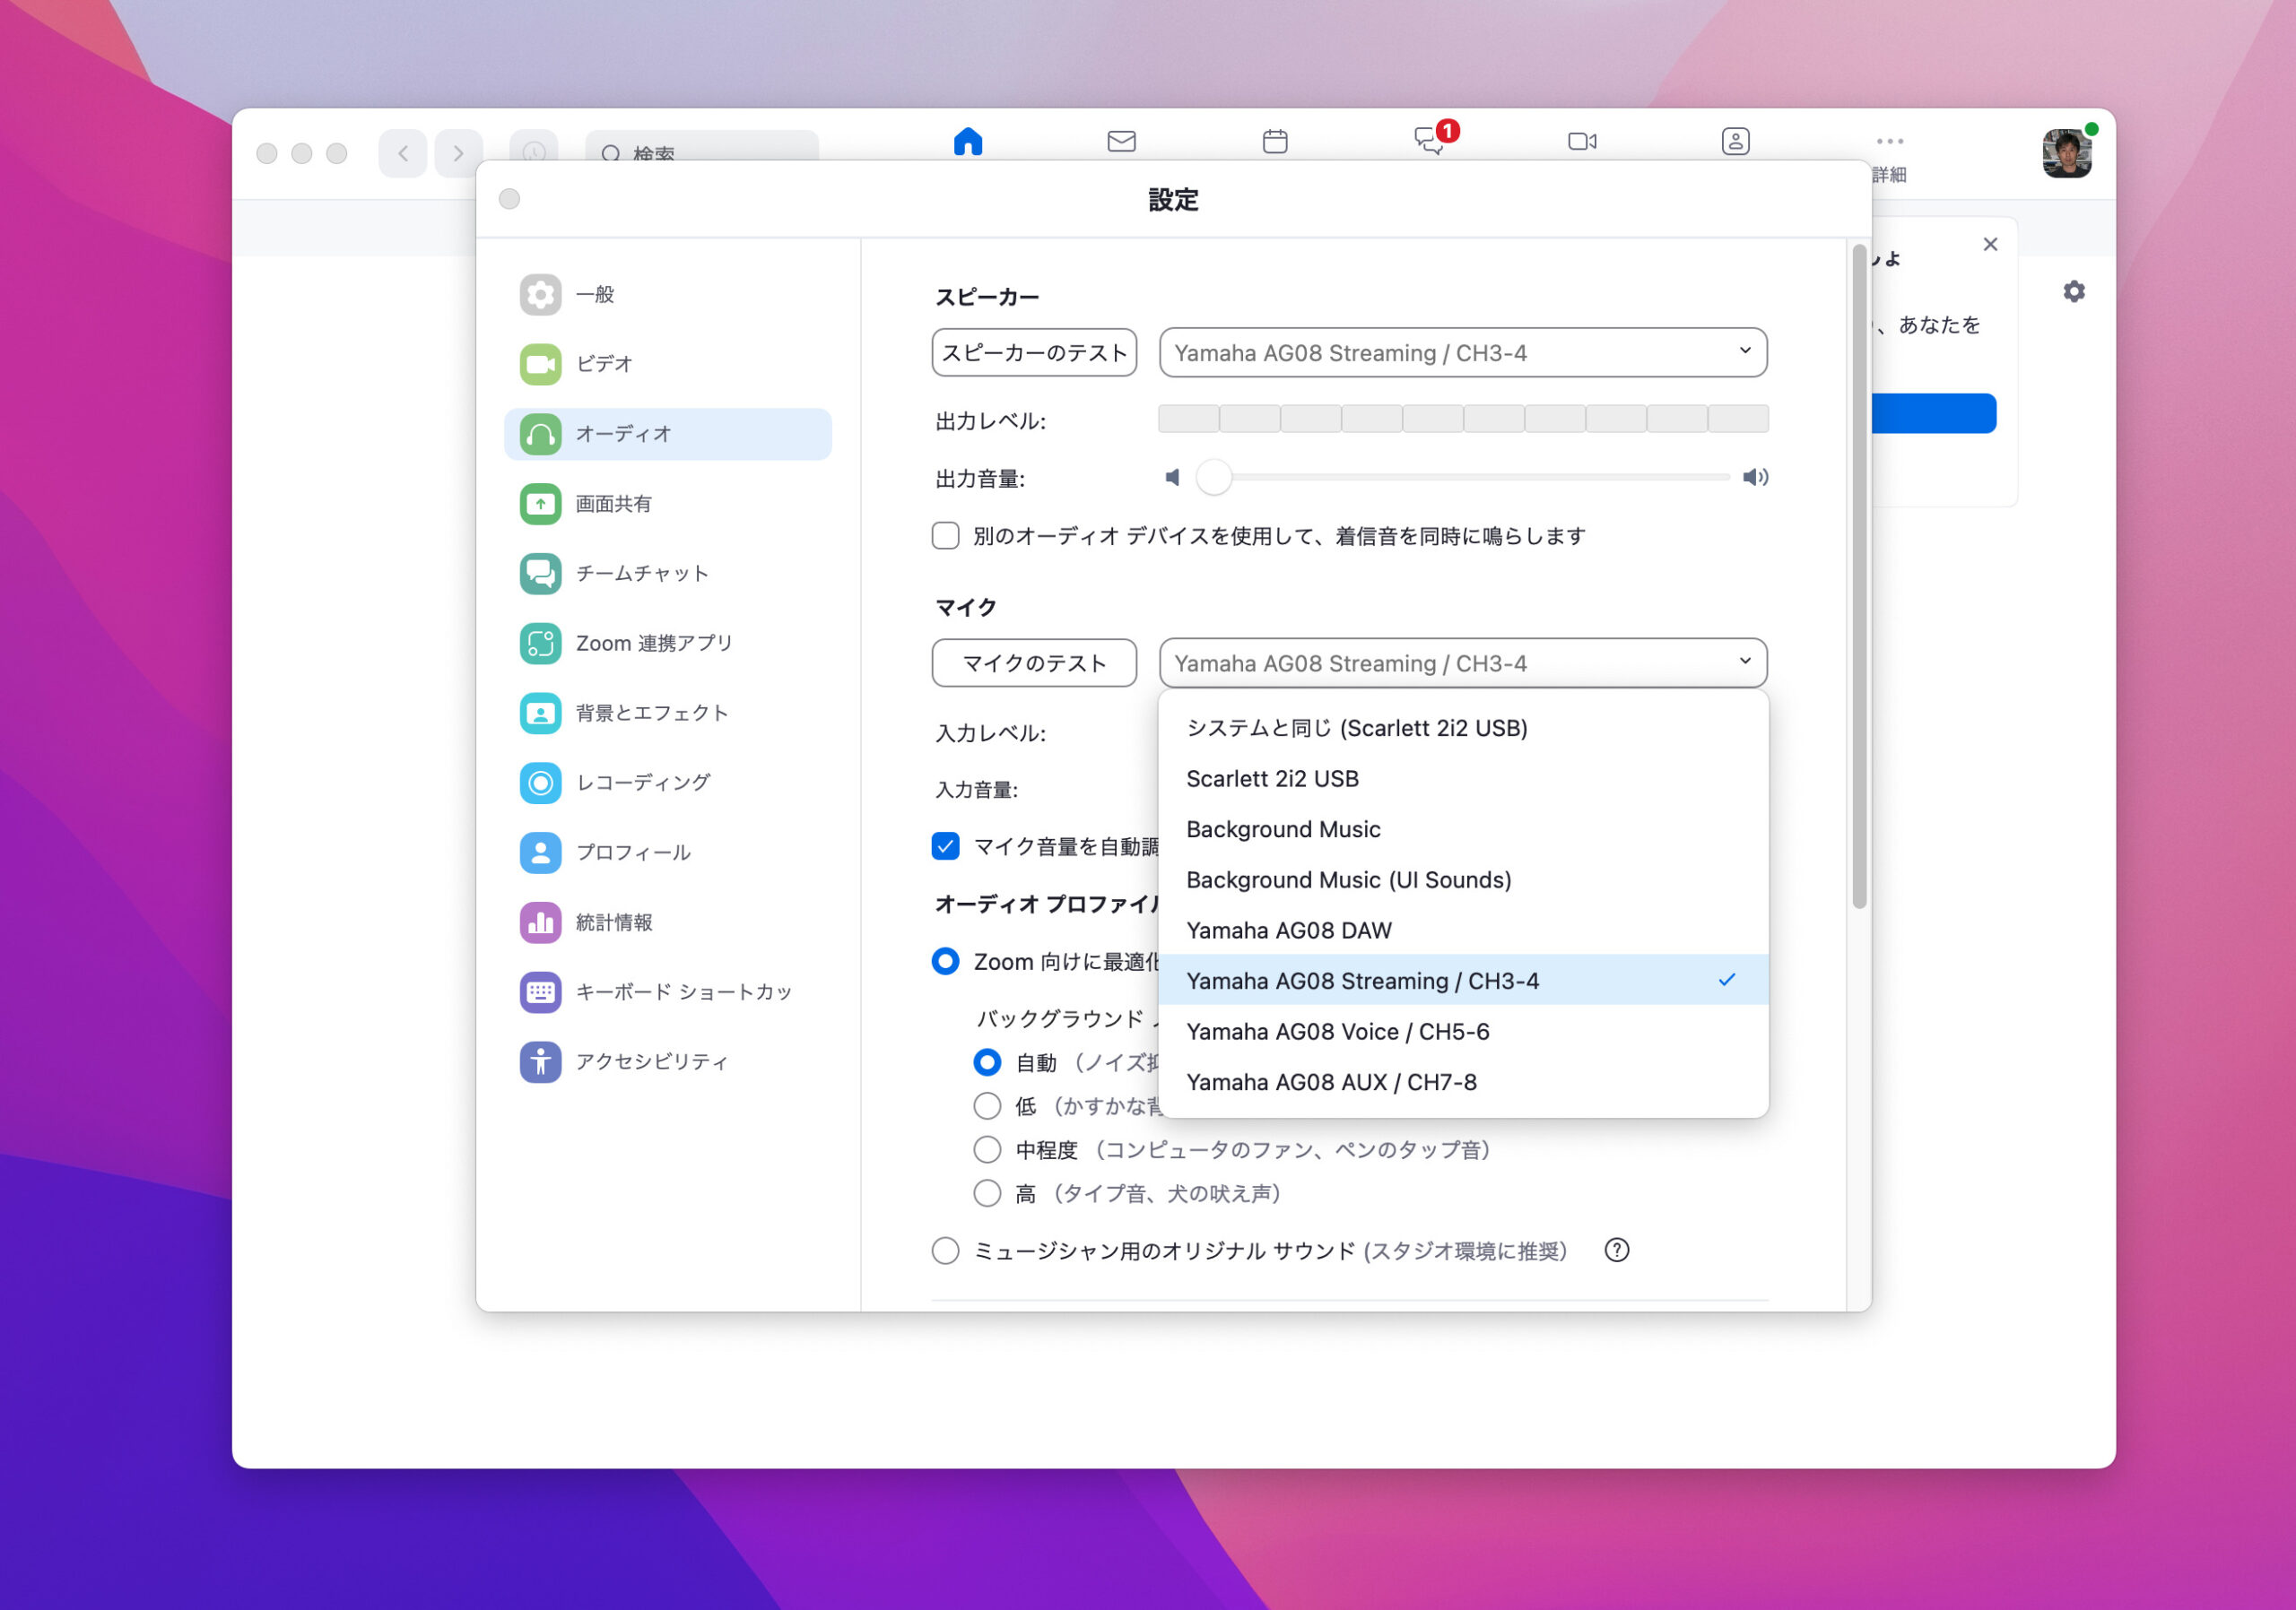Select ミュージシャン用のオリジナル サウンド profile

[x=945, y=1251]
